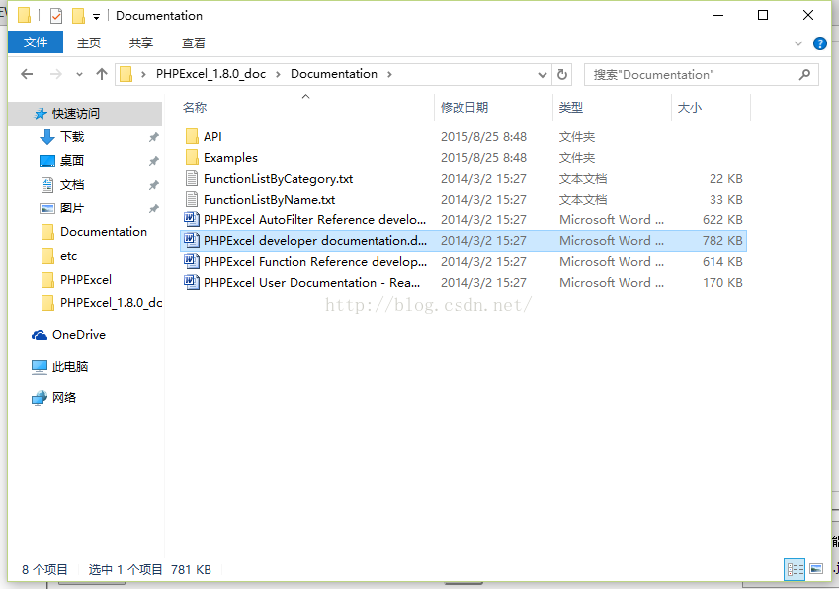Select the etc folder in sidebar

[x=69, y=256]
